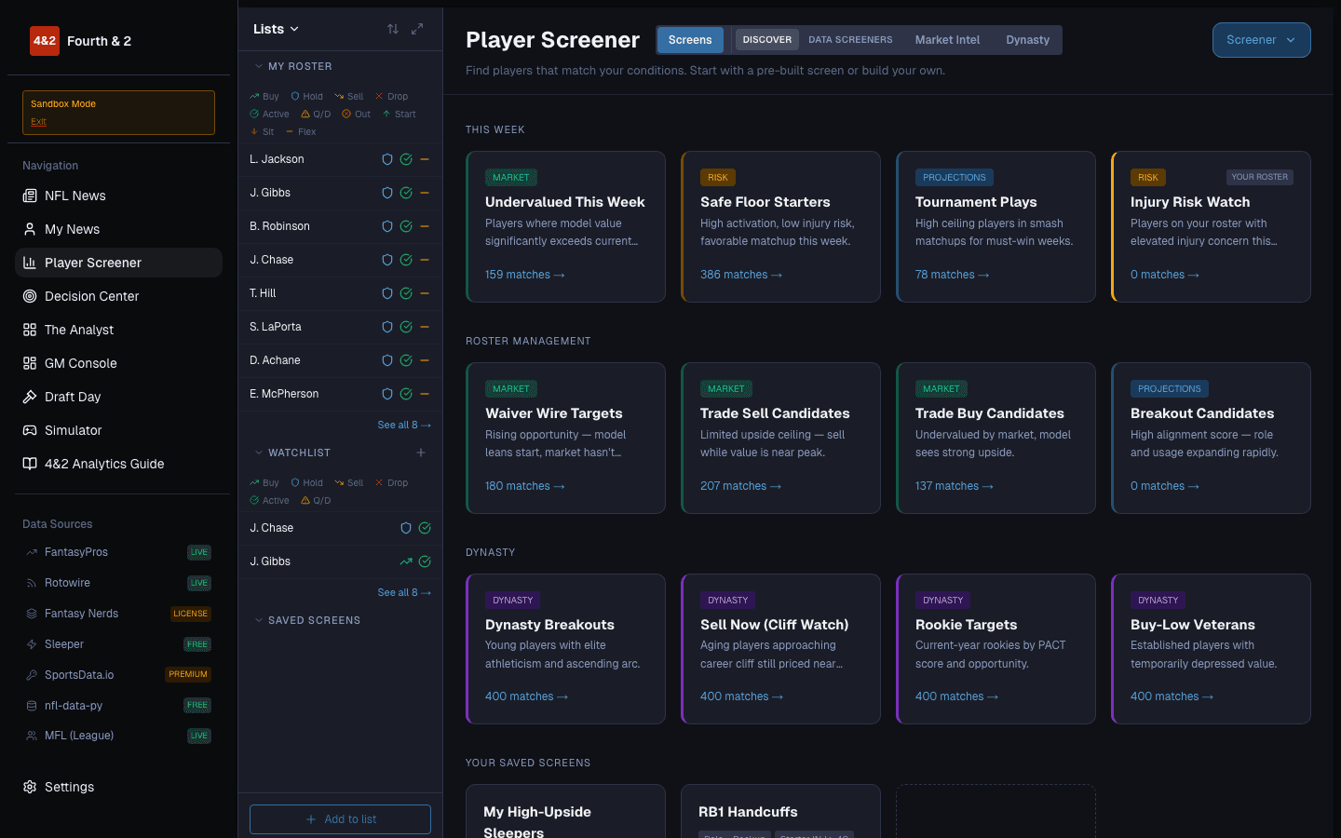Image resolution: width=1341 pixels, height=838 pixels.
Task: Click MFL (League) data source entry
Action: [x=118, y=736]
